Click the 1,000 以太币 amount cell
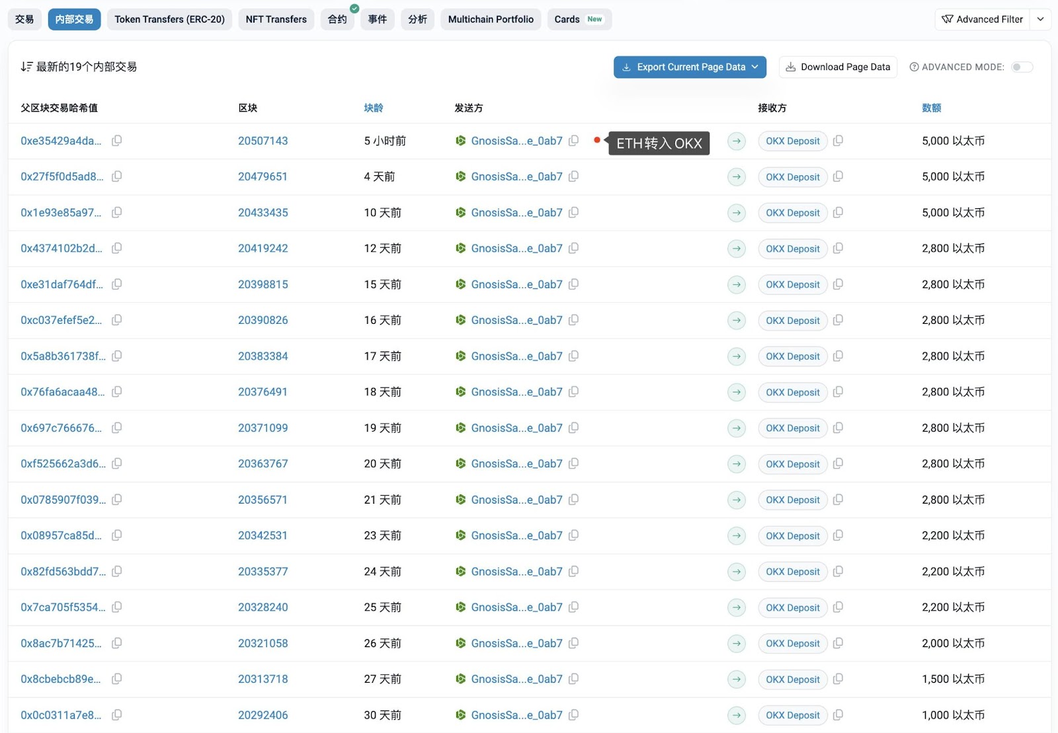This screenshot has width=1058, height=733. click(954, 714)
